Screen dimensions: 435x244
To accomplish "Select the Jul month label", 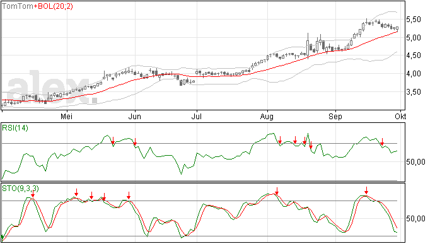I will (x=197, y=116).
